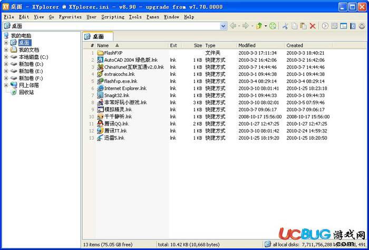Select ChinaYunet互联互通v2.0.lnk file

[x=134, y=67]
